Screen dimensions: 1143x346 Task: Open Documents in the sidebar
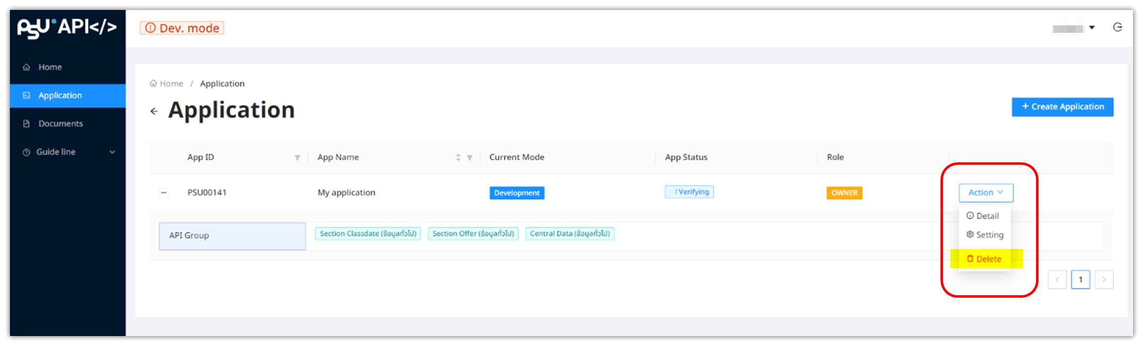(x=60, y=123)
